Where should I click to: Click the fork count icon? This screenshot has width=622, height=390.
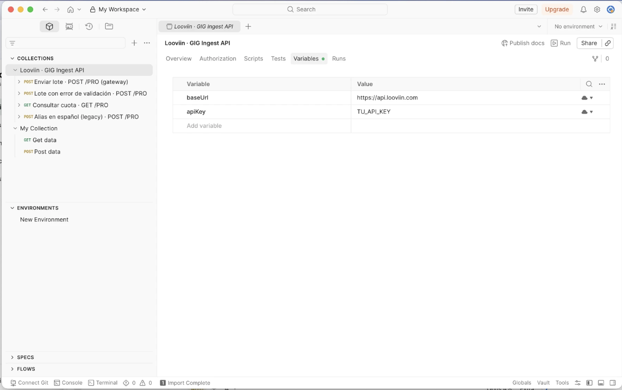click(595, 58)
